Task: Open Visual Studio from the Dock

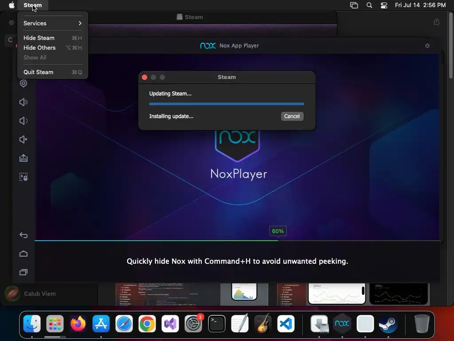Action: click(170, 324)
